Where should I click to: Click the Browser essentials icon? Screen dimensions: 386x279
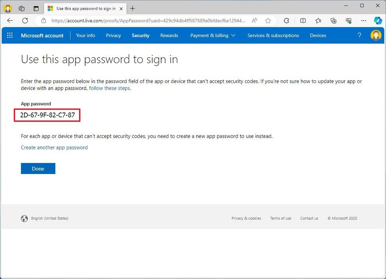(349, 21)
